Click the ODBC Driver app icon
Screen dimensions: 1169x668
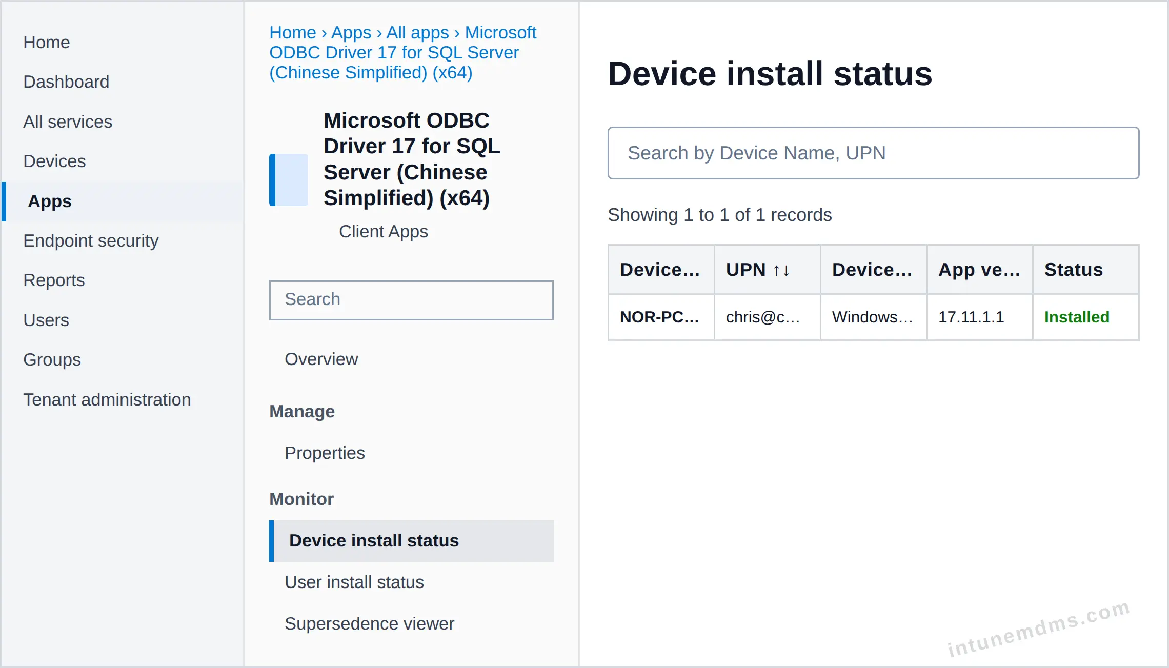point(289,180)
